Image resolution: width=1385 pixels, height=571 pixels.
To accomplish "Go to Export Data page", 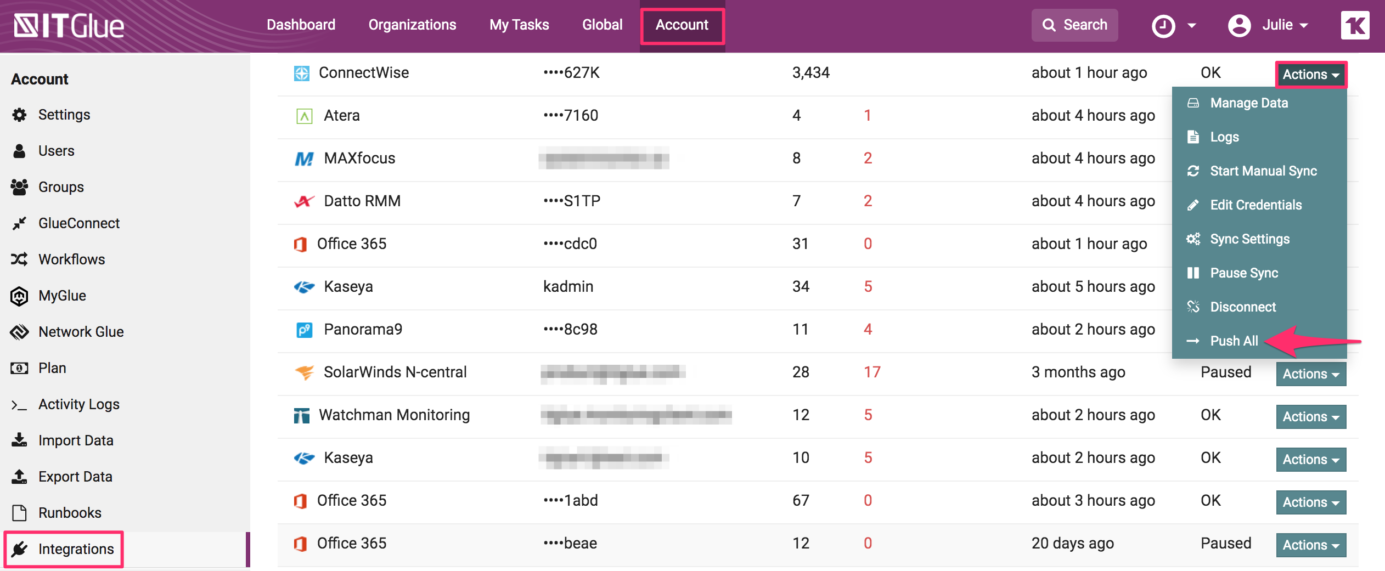I will [x=75, y=477].
